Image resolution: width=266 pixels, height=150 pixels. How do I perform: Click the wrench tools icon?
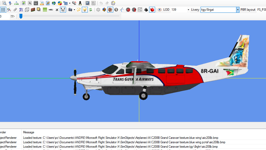point(30,3)
